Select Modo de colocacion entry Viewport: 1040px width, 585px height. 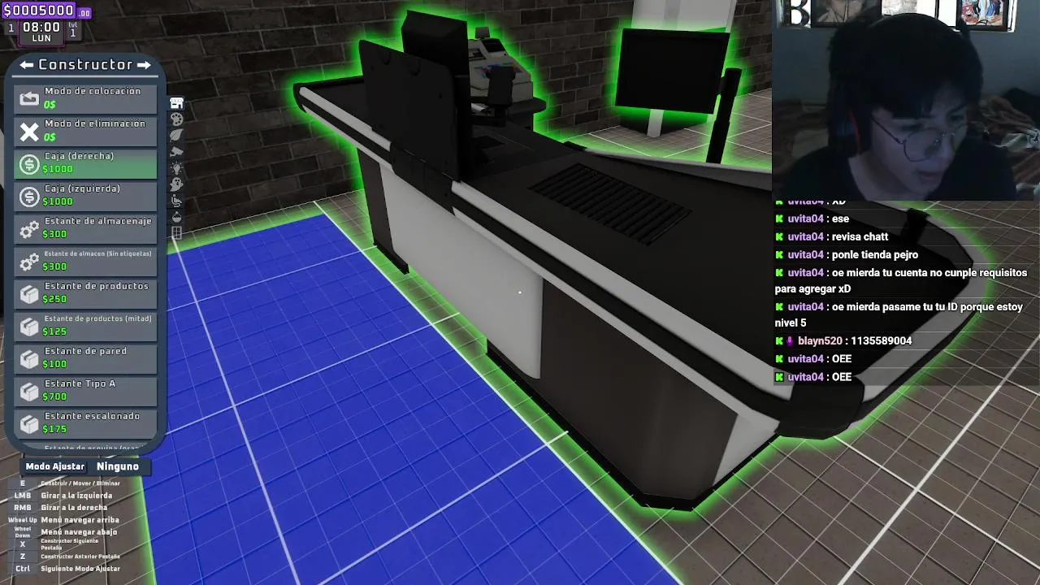[x=85, y=98]
